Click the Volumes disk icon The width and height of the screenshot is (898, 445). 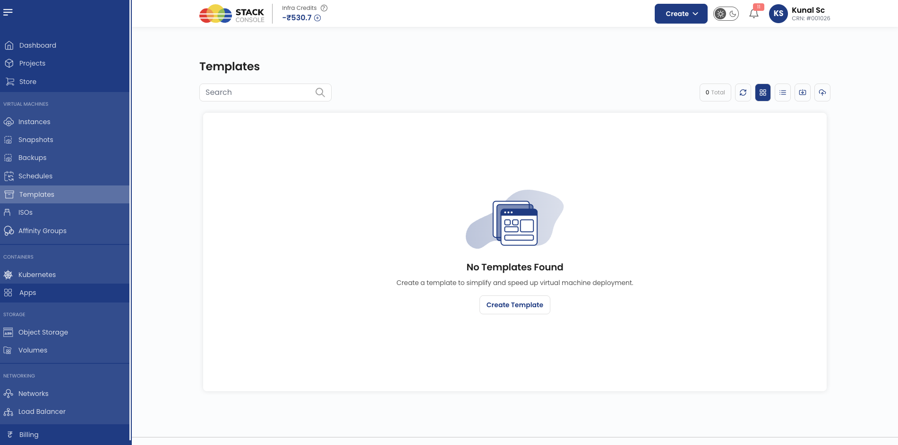click(8, 350)
